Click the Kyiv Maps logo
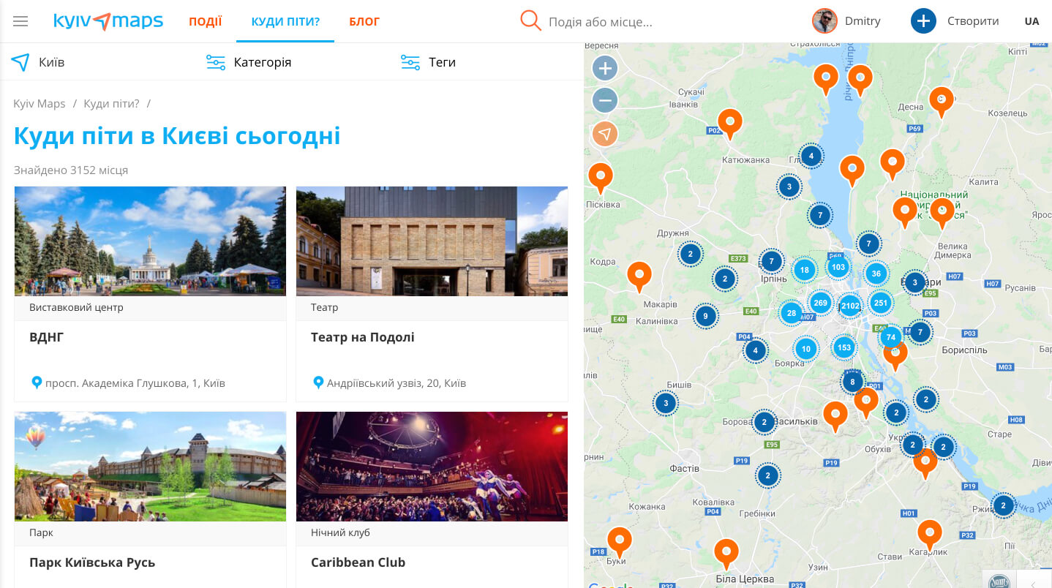This screenshot has width=1052, height=588. (x=108, y=21)
